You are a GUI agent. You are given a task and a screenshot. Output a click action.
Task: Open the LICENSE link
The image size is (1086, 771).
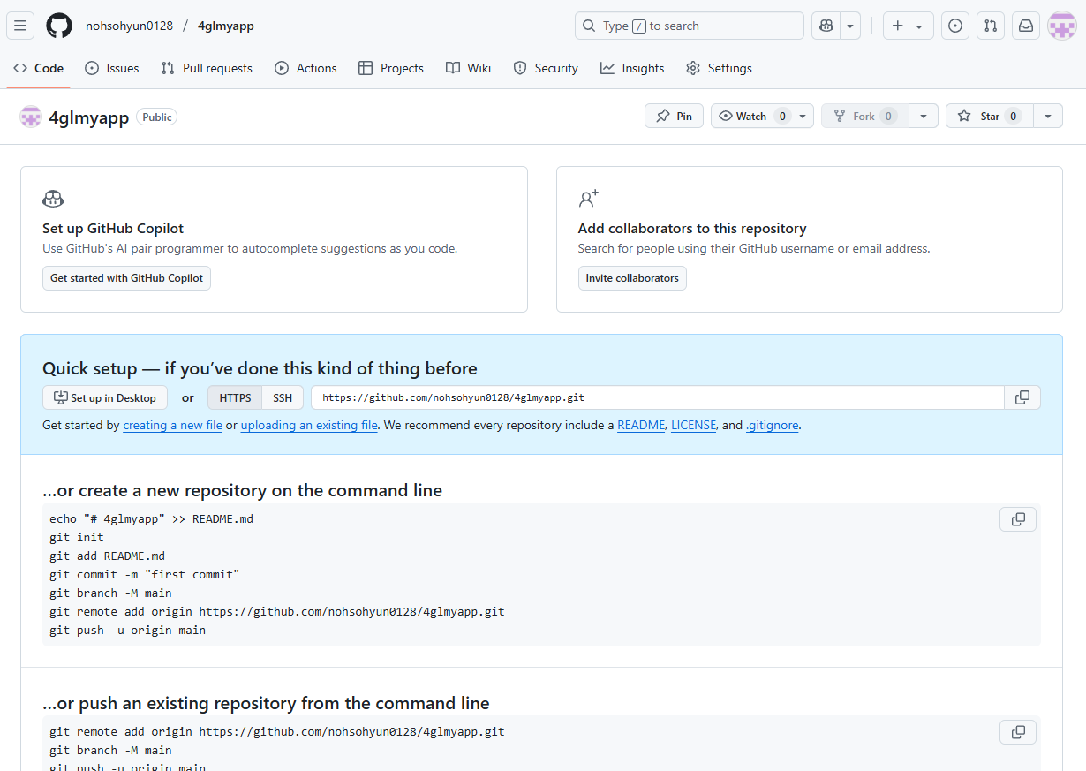[693, 425]
